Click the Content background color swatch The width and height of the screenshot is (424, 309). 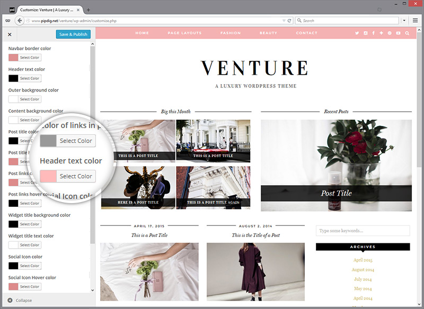click(13, 120)
